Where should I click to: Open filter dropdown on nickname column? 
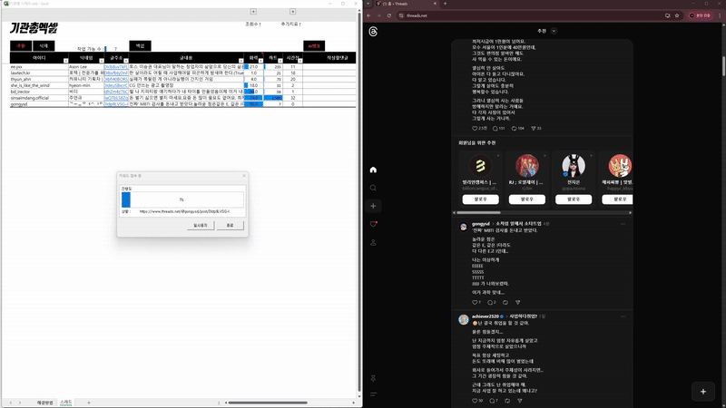click(102, 61)
